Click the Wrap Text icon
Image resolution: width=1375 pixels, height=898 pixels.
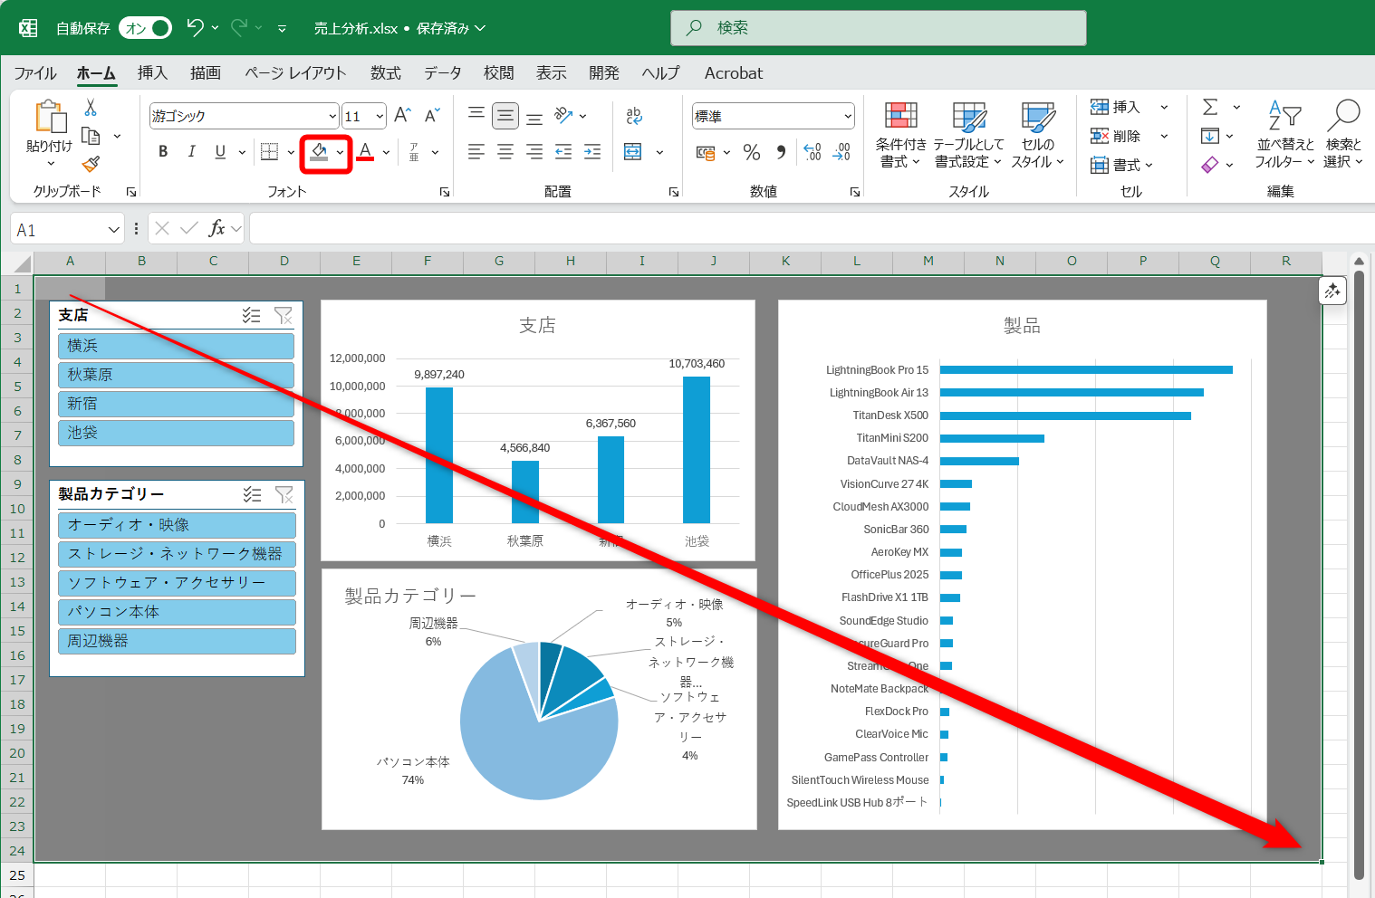[x=634, y=115]
